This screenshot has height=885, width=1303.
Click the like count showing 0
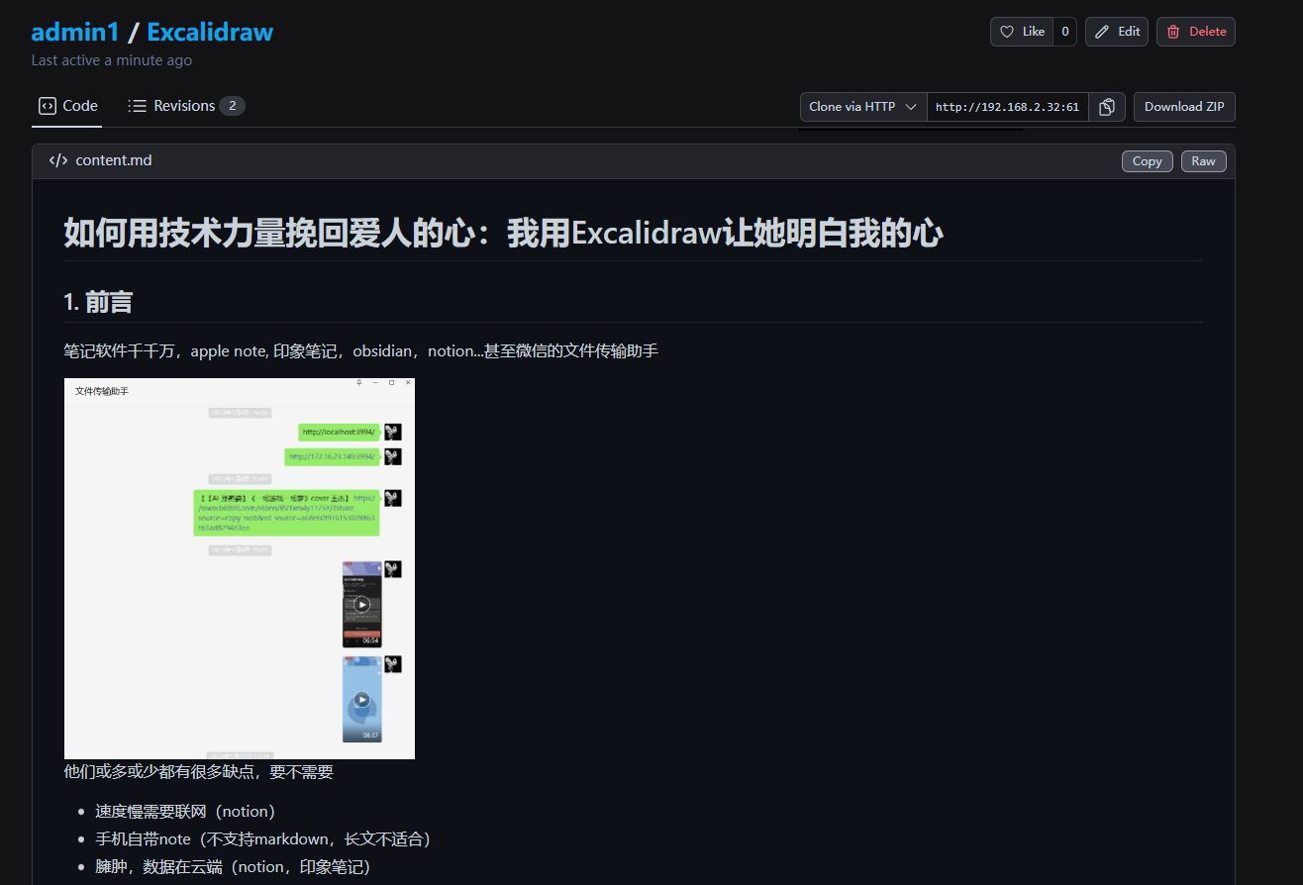coord(1065,32)
